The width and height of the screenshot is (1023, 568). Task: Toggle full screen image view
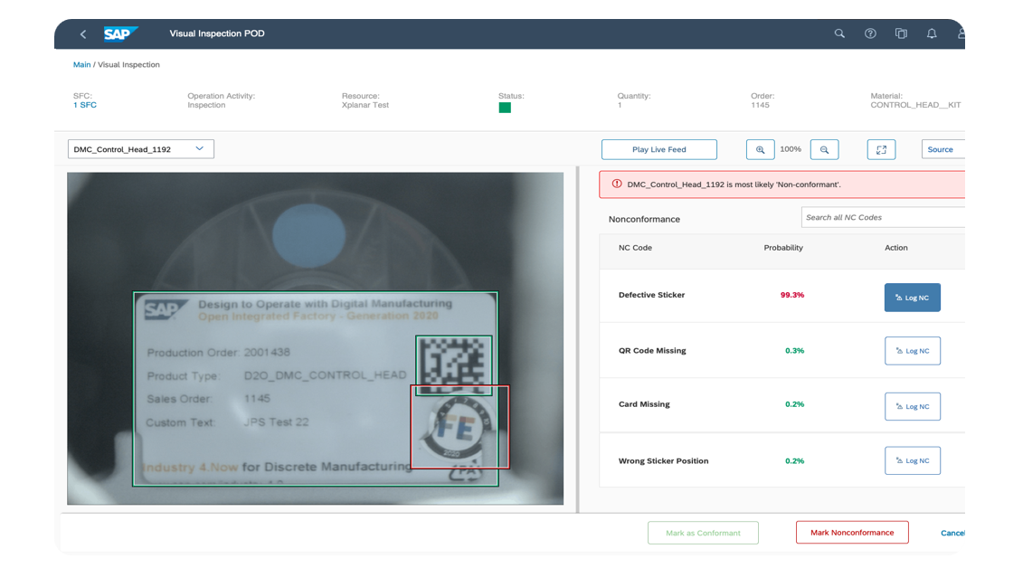click(881, 149)
